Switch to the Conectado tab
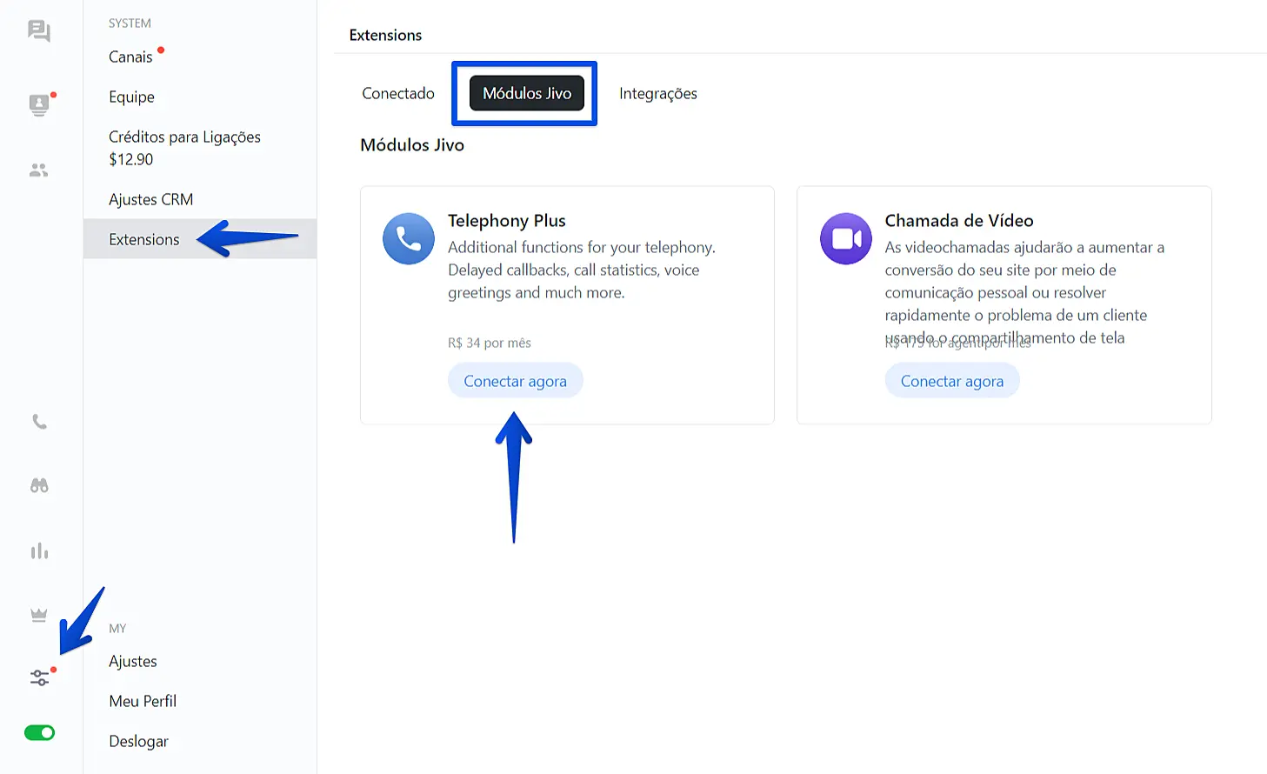Image resolution: width=1267 pixels, height=774 pixels. pyautogui.click(x=398, y=93)
